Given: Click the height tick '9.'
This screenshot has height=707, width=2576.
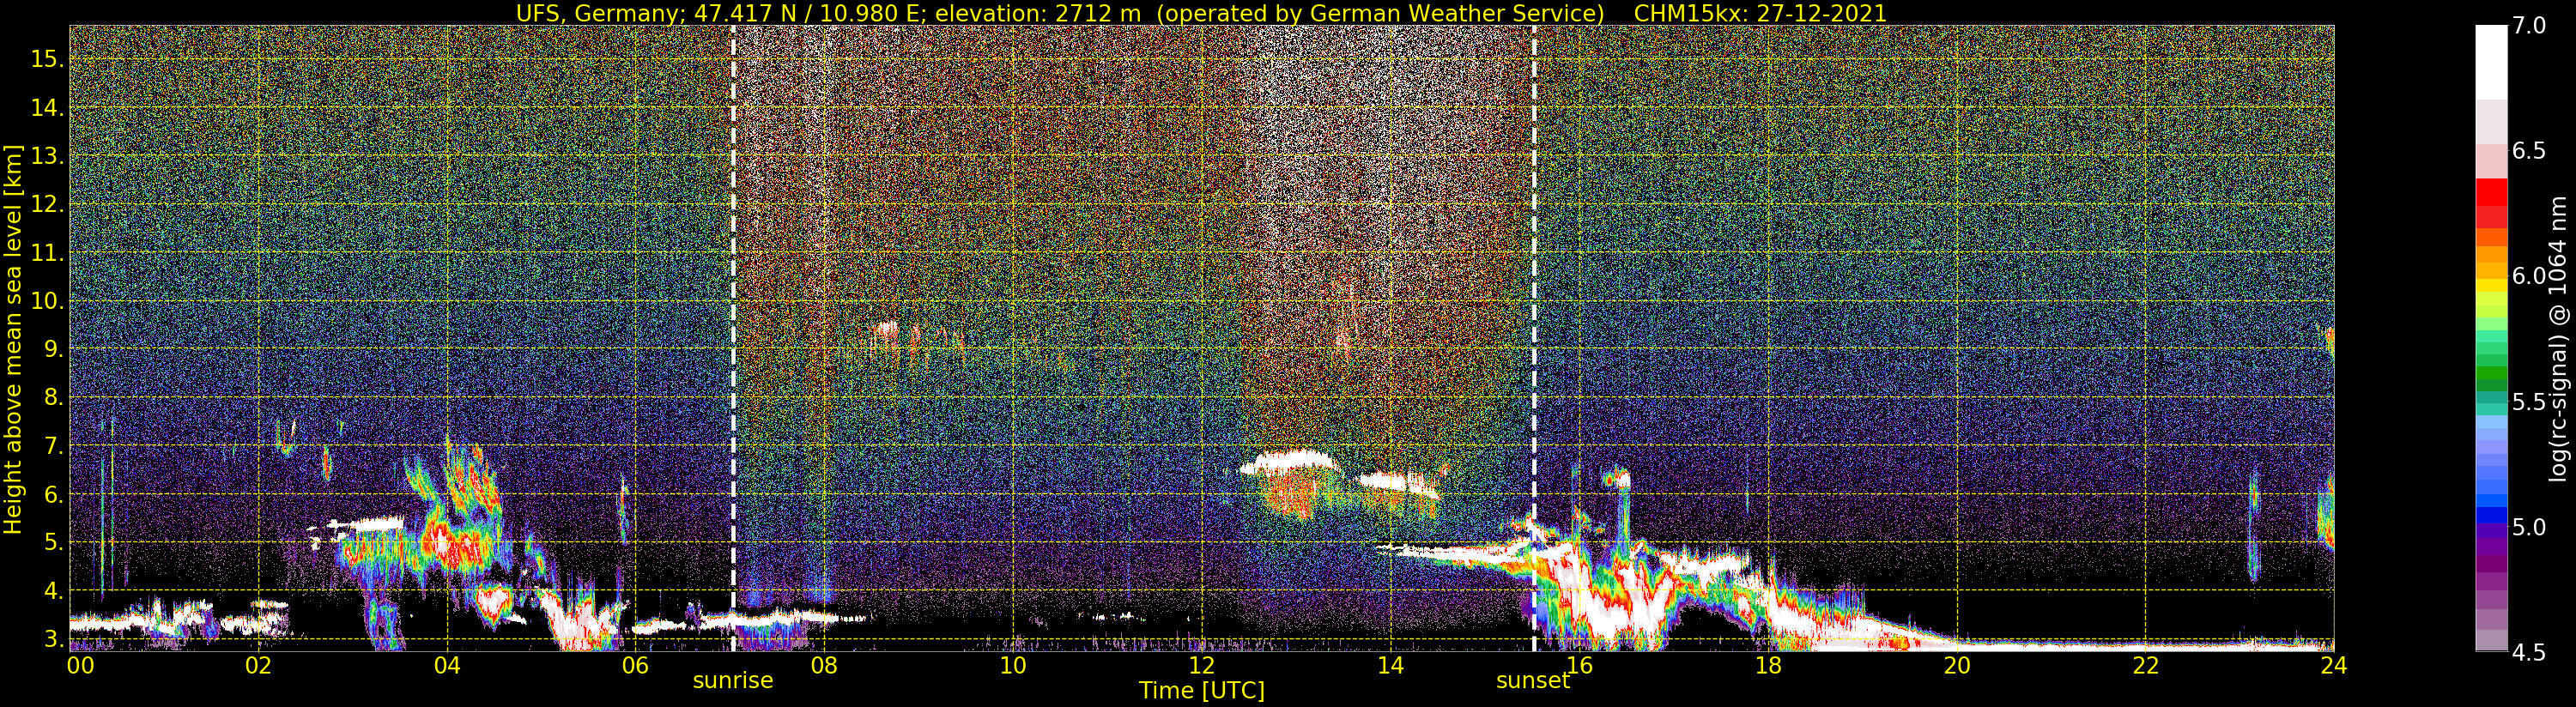Looking at the screenshot, I should [53, 350].
